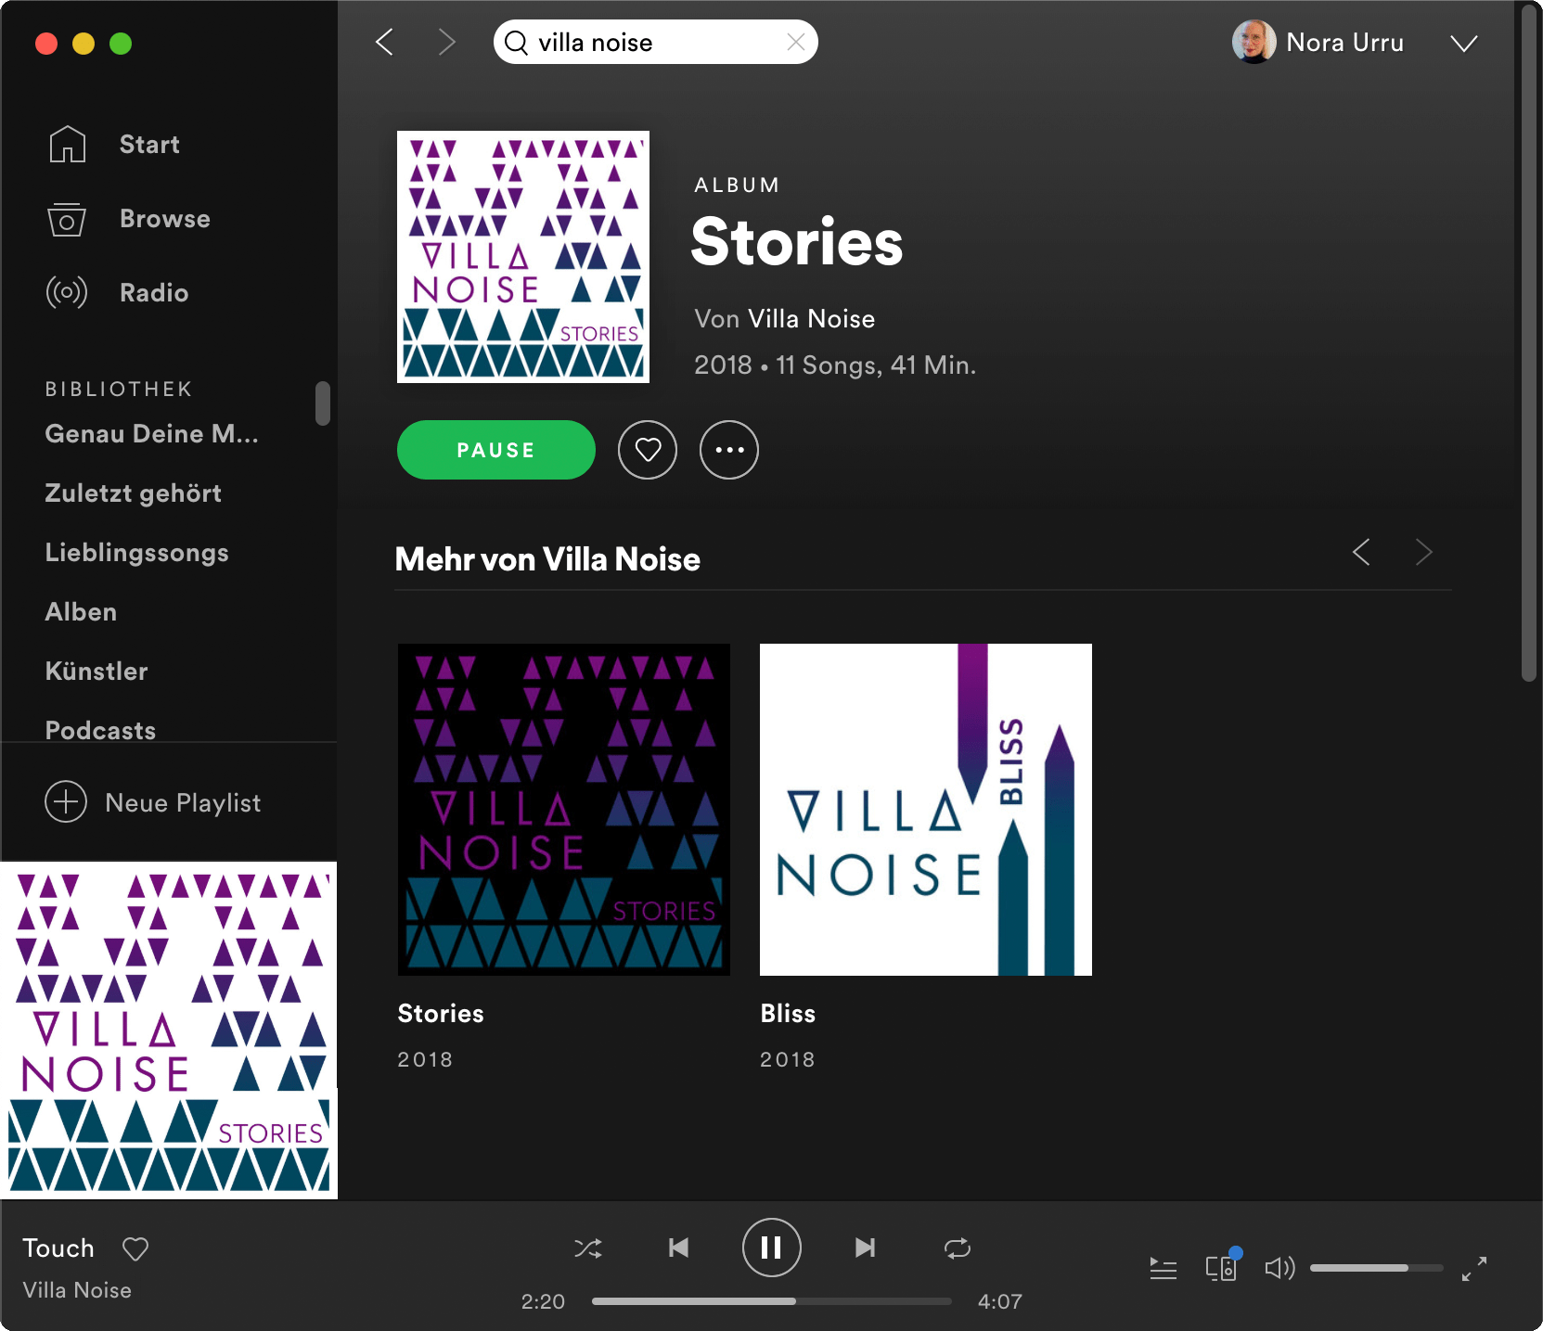Image resolution: width=1543 pixels, height=1331 pixels.
Task: Mute the volume speaker icon
Action: click(x=1279, y=1268)
